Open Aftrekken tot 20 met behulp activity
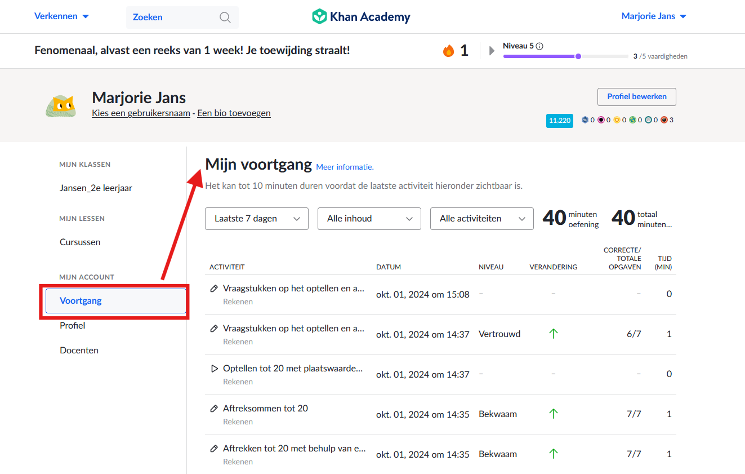This screenshot has height=474, width=745. [x=295, y=449]
